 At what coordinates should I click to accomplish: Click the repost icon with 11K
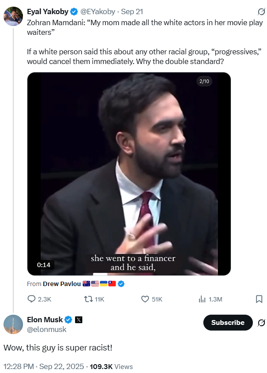click(88, 299)
